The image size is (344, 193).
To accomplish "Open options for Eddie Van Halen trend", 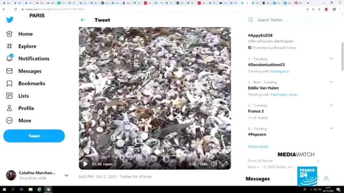I will (331, 82).
